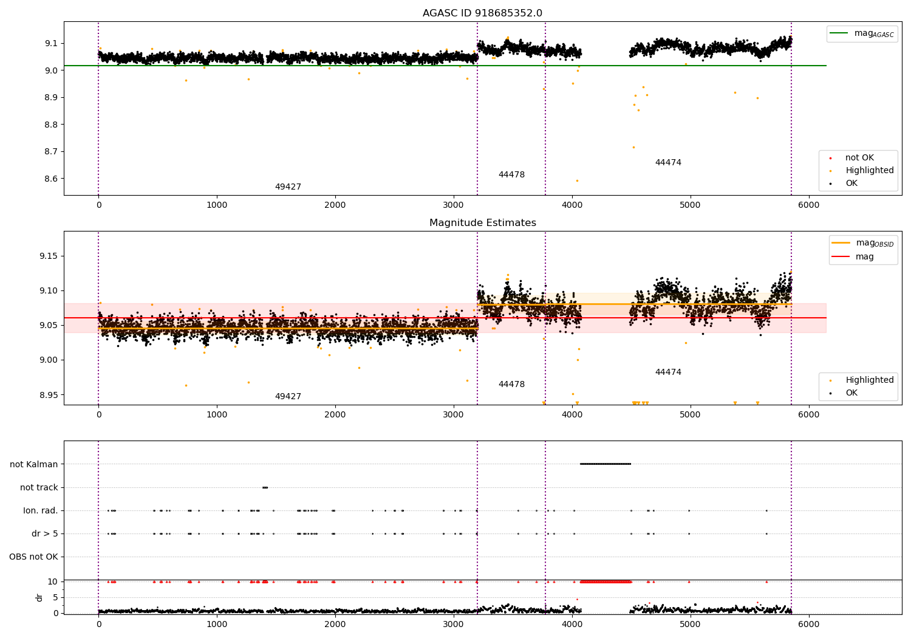This screenshot has width=911, height=638.
Task: Click the 10 tick on dr axis
Action: click(x=53, y=581)
